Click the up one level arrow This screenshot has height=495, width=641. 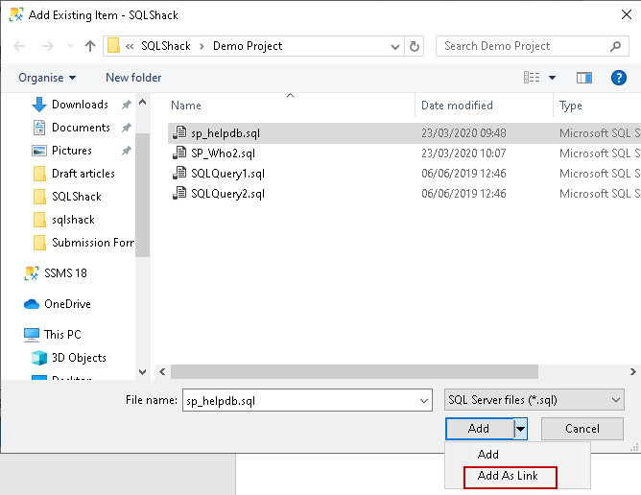90,46
